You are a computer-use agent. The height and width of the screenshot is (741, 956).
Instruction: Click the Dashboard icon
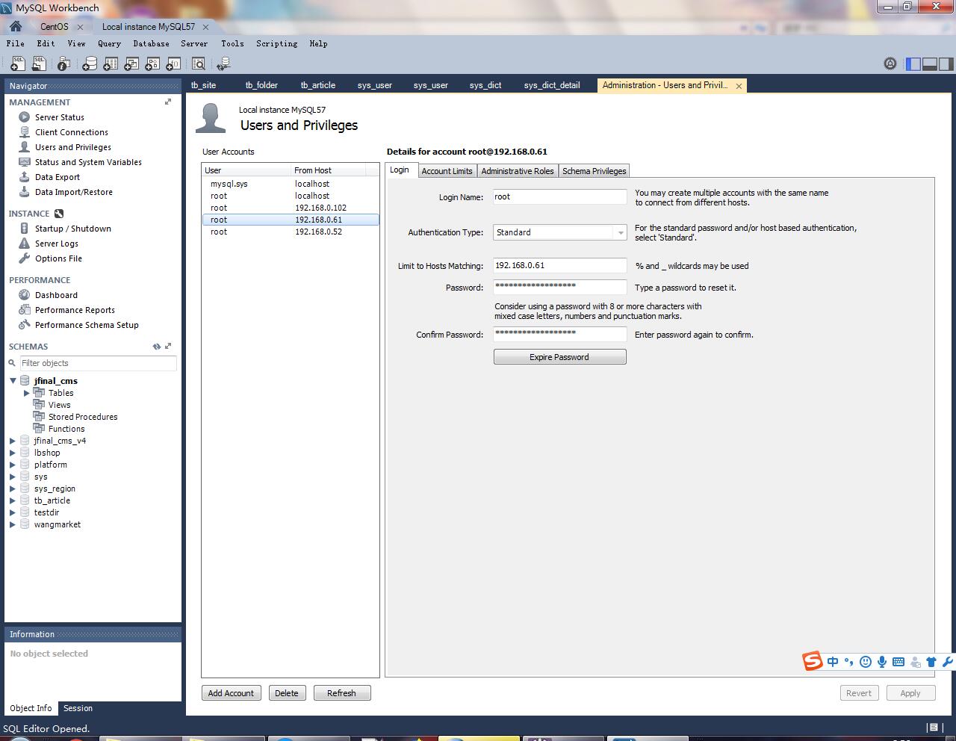click(x=25, y=295)
